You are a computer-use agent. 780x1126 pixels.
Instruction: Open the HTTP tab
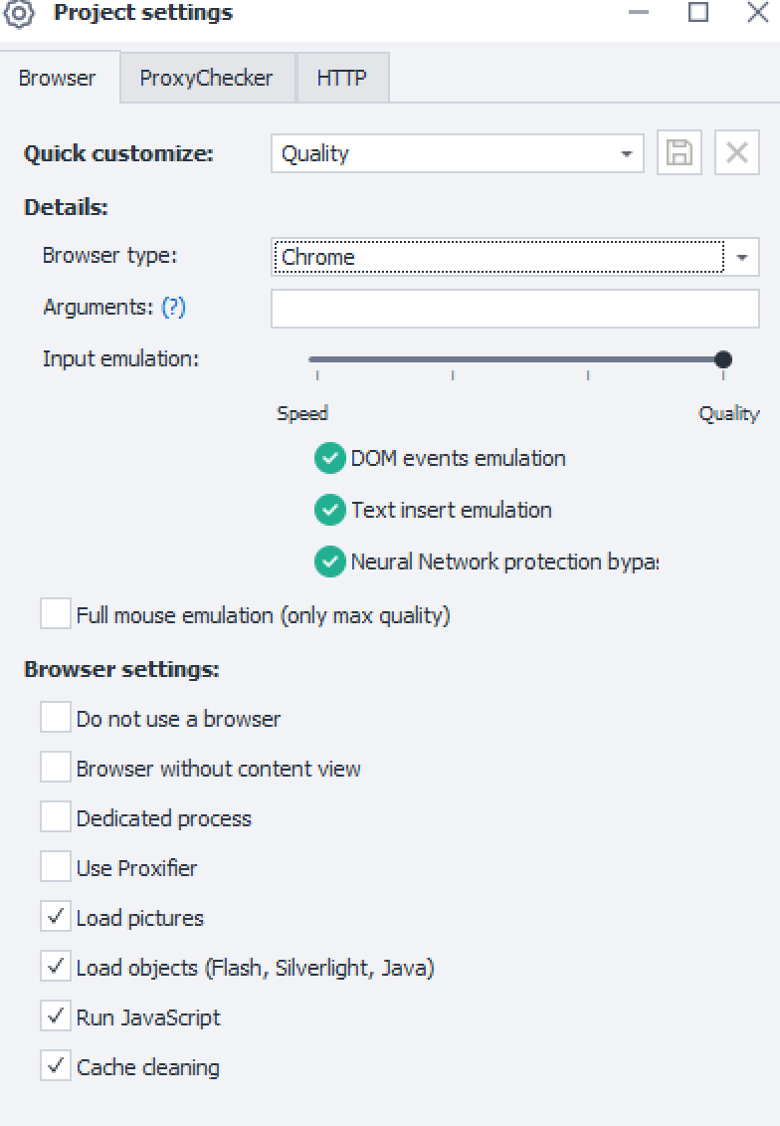[341, 79]
